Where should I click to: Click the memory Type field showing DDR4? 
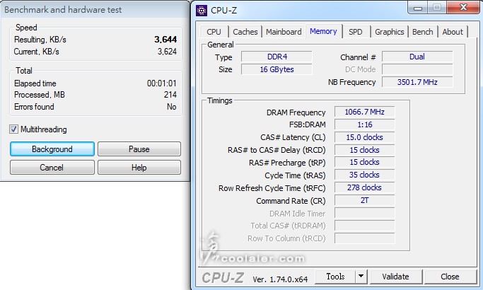(x=277, y=57)
